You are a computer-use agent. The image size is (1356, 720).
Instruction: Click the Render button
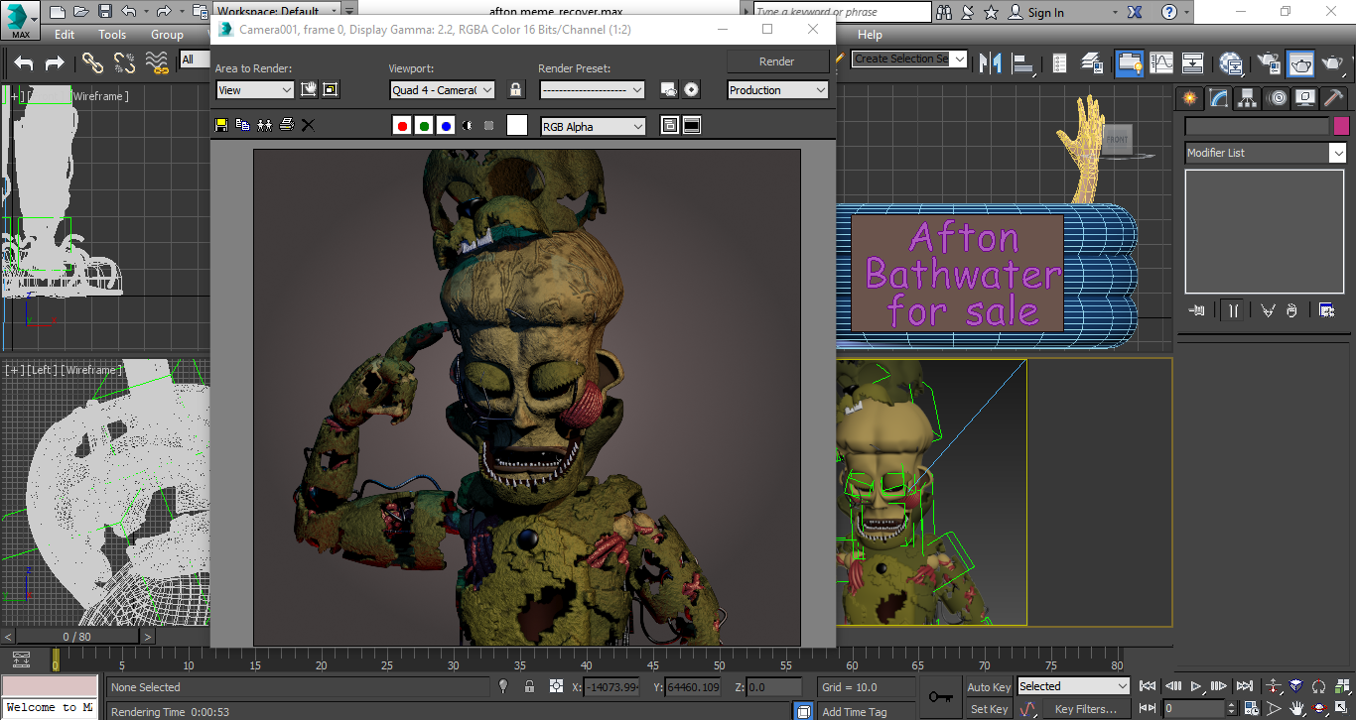(777, 61)
